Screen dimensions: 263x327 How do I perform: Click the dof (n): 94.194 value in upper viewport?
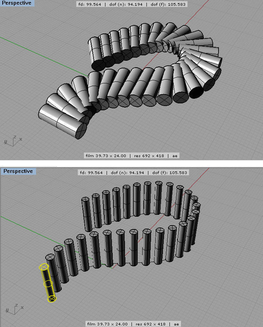127,6
